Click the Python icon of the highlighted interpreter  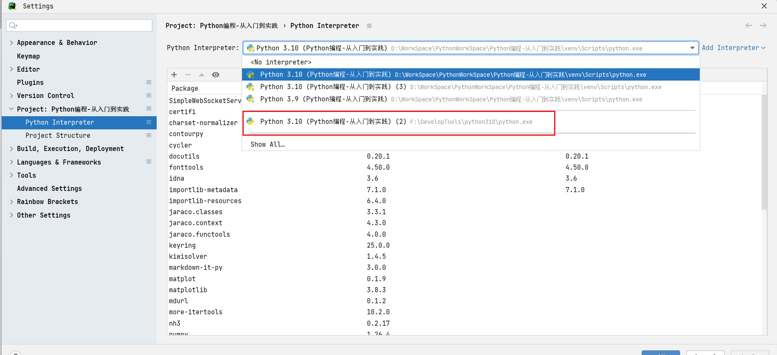point(251,75)
